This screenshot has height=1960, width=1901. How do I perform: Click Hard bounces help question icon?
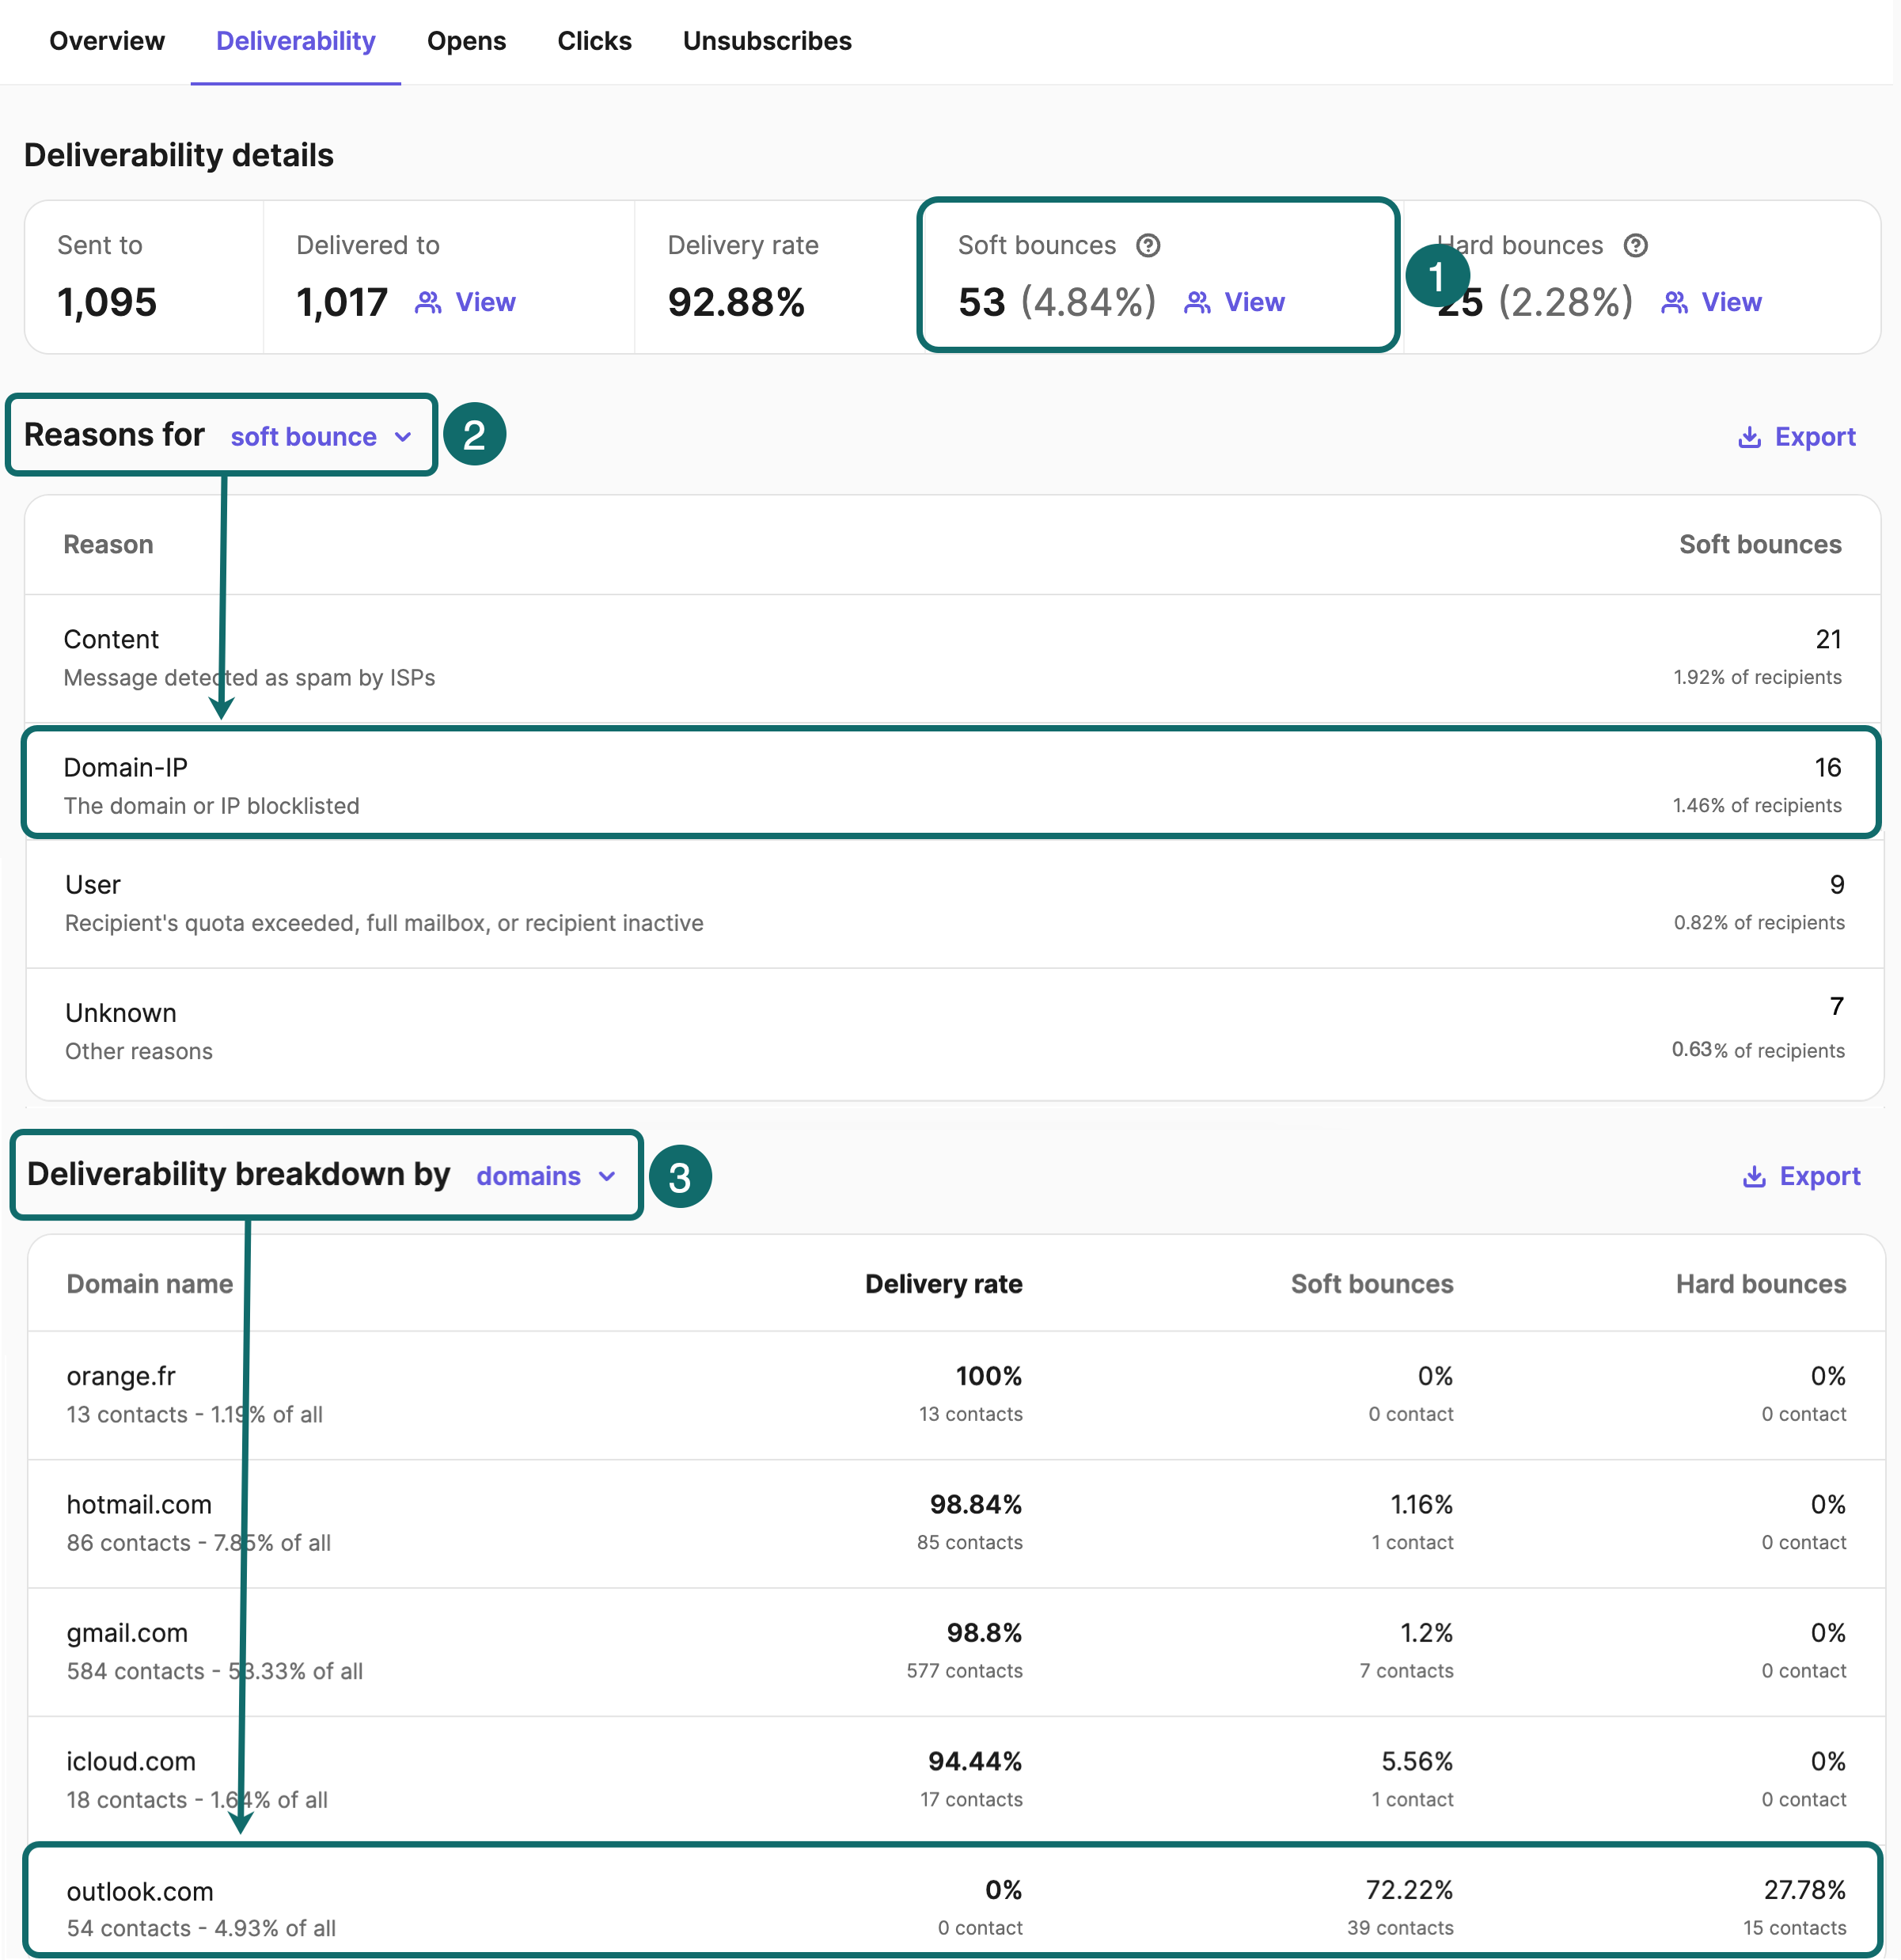click(1635, 245)
